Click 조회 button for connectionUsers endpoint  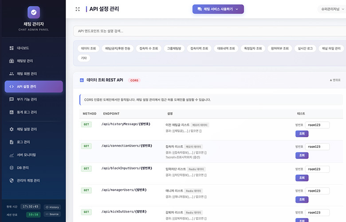[302, 155]
